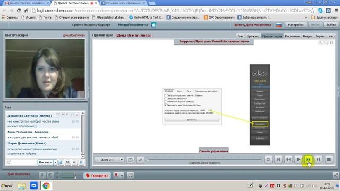Open the record options dropdown arrow

coord(122,176)
